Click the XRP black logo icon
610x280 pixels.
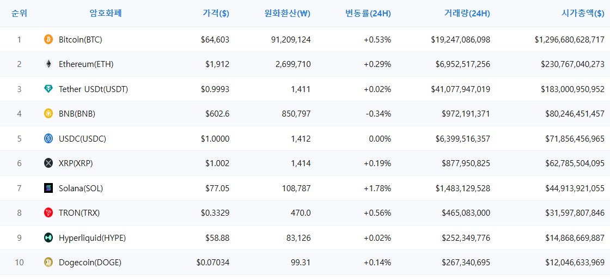coord(48,163)
